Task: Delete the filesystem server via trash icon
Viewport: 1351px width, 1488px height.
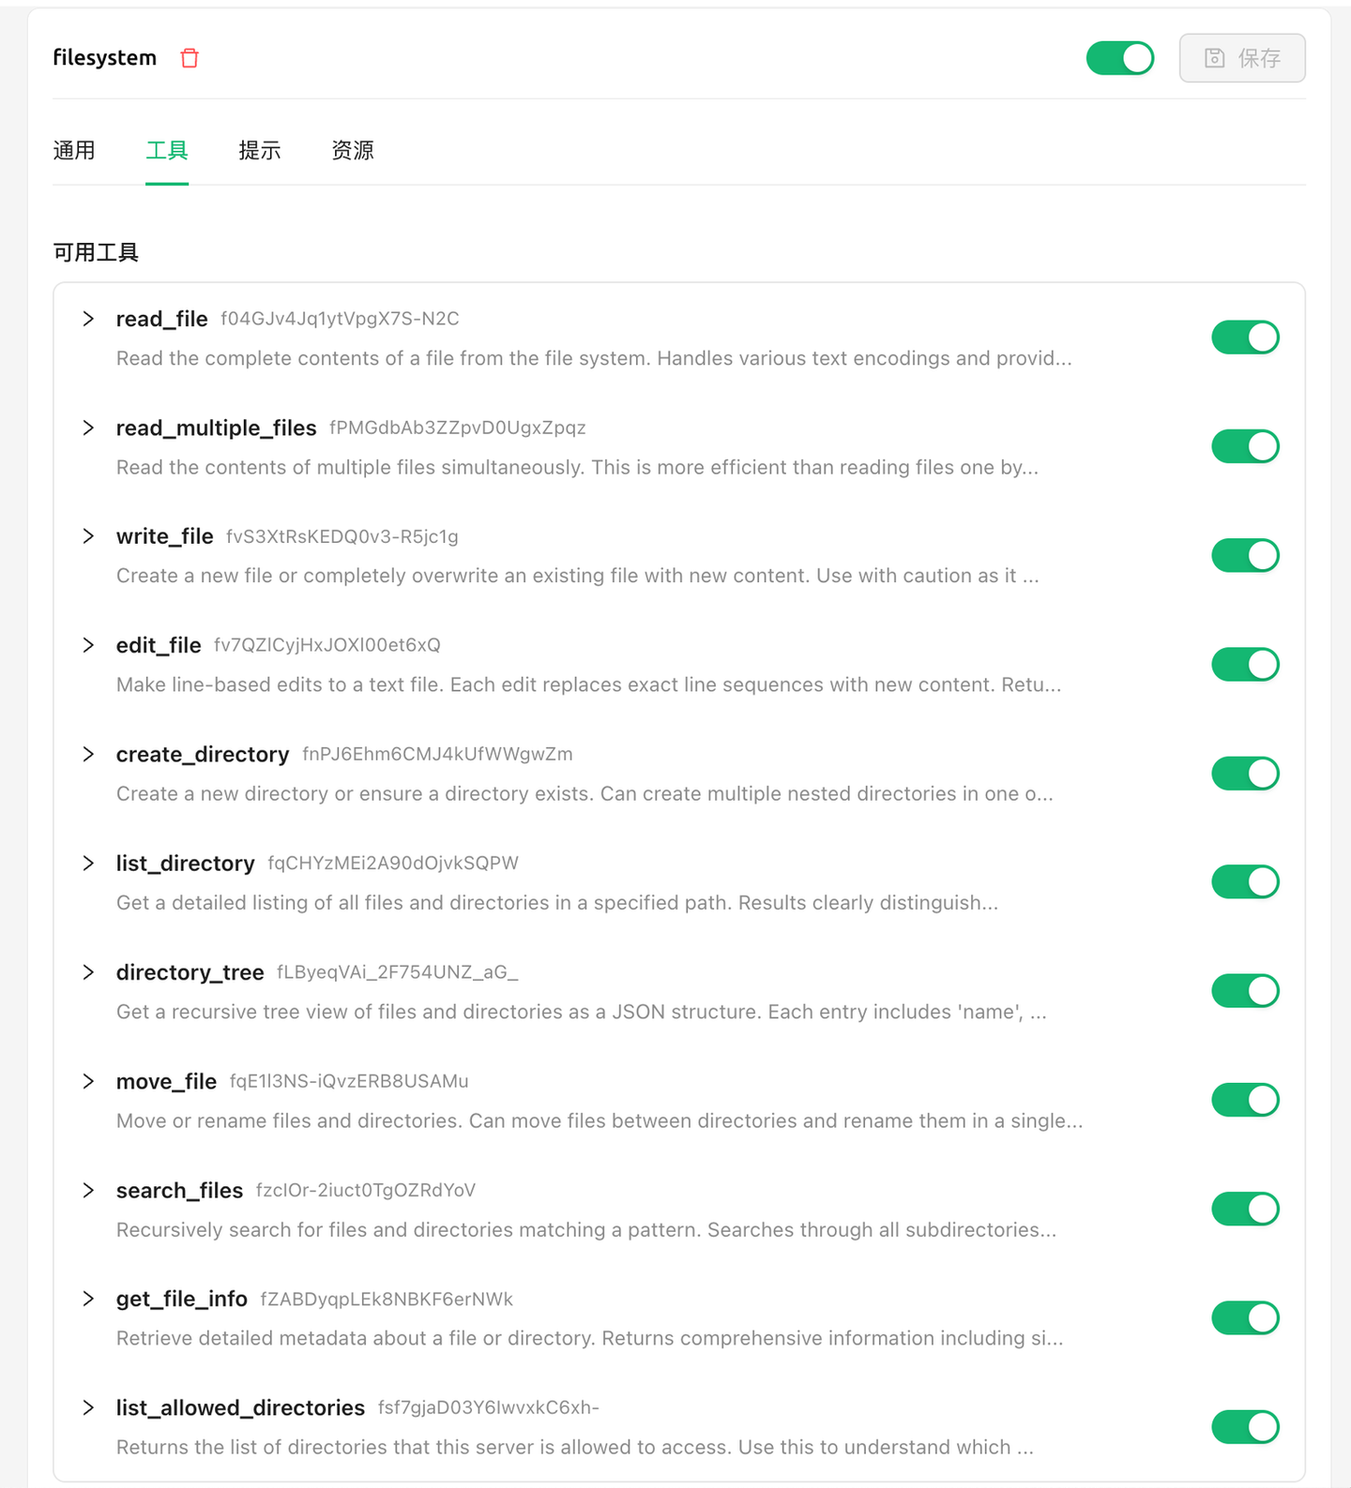Action: [190, 58]
